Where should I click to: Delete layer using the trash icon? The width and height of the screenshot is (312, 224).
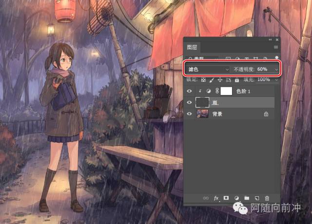click(x=267, y=198)
